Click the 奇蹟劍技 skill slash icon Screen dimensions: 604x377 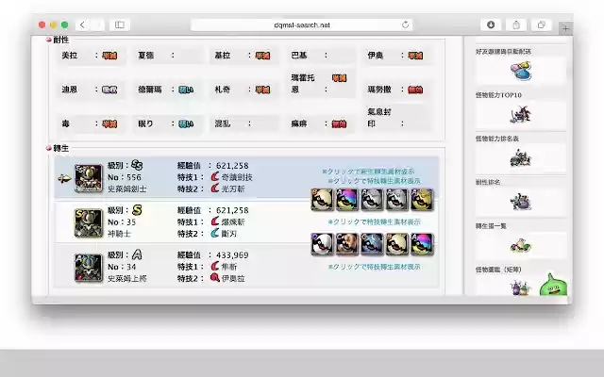click(x=215, y=177)
